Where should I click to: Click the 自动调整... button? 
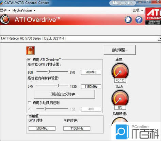[119, 50]
